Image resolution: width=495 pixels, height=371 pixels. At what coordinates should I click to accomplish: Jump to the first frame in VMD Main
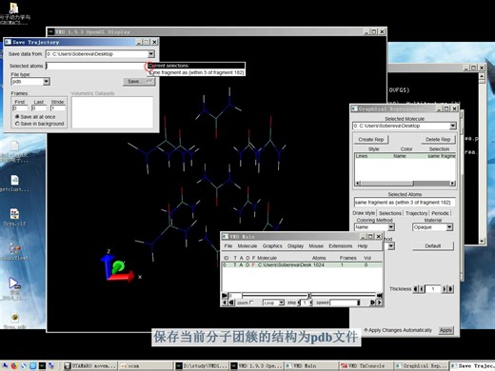click(225, 296)
